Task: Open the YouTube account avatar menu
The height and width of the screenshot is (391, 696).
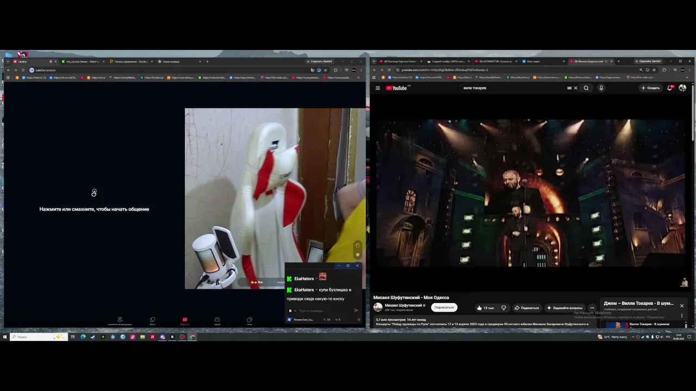Action: click(x=682, y=88)
